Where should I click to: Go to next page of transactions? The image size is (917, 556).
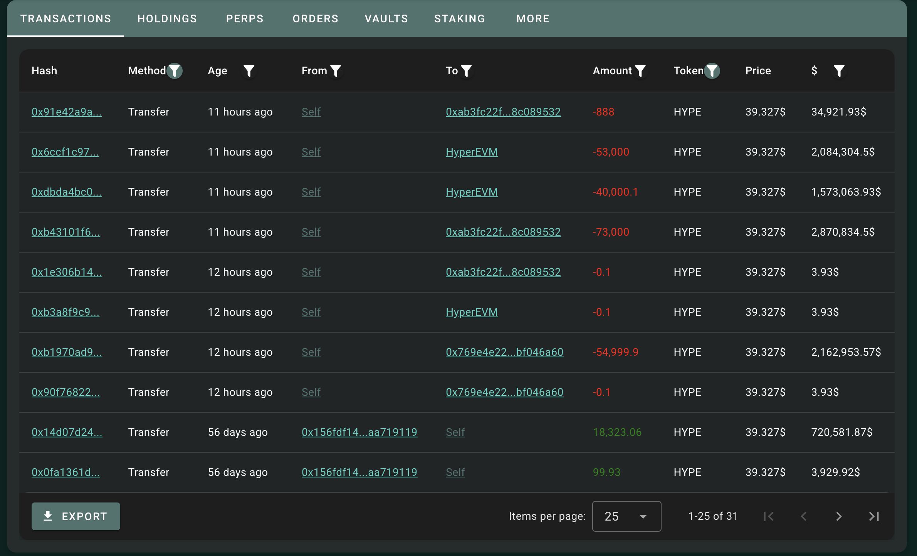(839, 516)
